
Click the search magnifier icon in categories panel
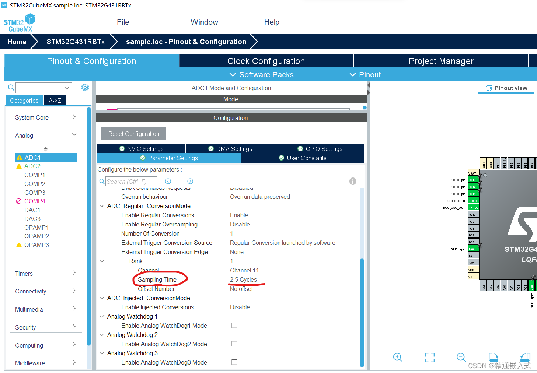tap(11, 88)
